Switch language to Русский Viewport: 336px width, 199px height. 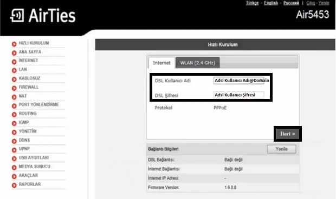pos(291,3)
